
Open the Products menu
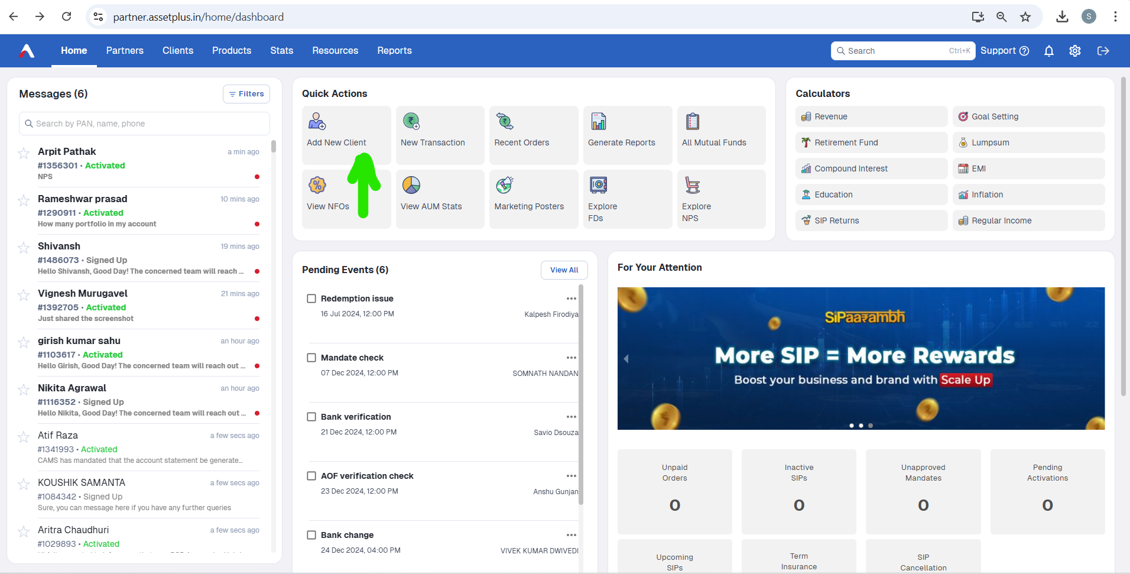[x=232, y=51]
